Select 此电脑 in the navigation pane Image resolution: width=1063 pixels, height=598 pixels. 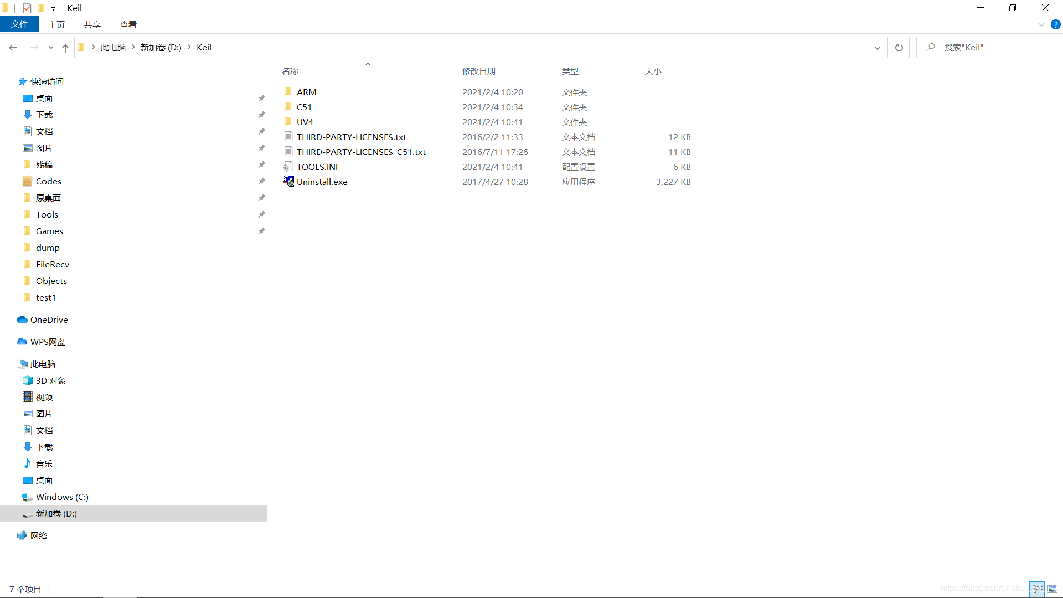click(43, 364)
